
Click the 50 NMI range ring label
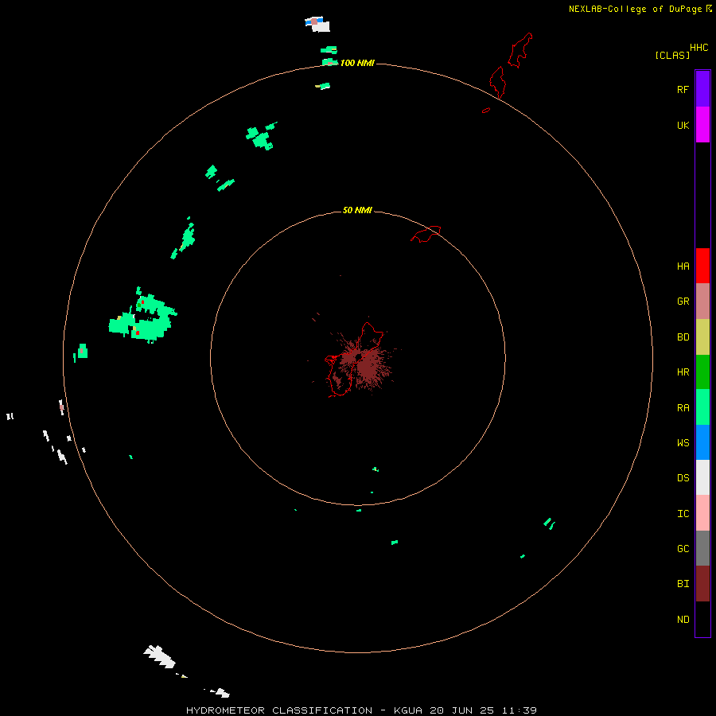(357, 210)
